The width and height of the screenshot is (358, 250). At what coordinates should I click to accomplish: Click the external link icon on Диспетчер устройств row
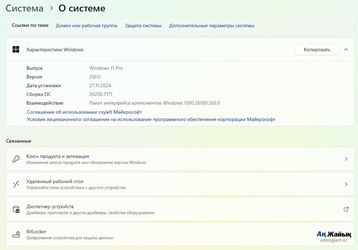(346, 209)
